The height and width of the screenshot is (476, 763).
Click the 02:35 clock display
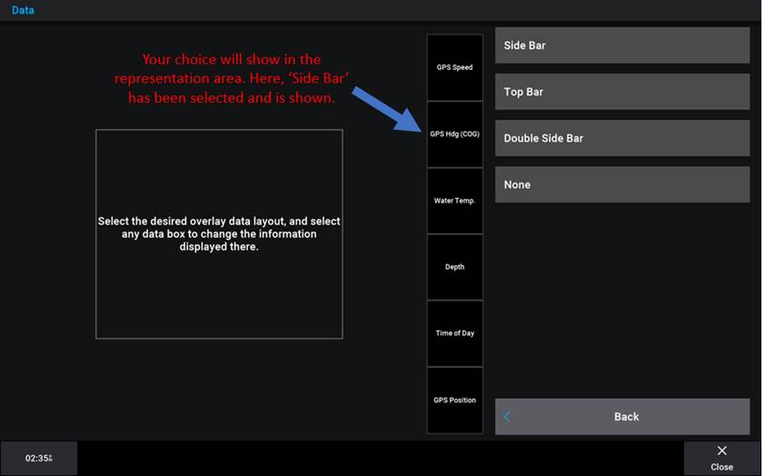[x=38, y=459]
